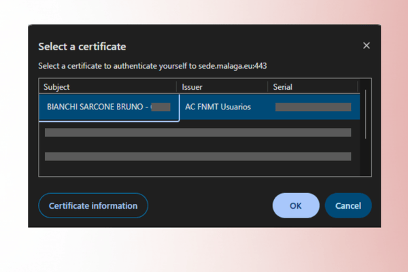Close the Select a certificate dialog
Viewport: 408px width, 272px height.
point(367,46)
